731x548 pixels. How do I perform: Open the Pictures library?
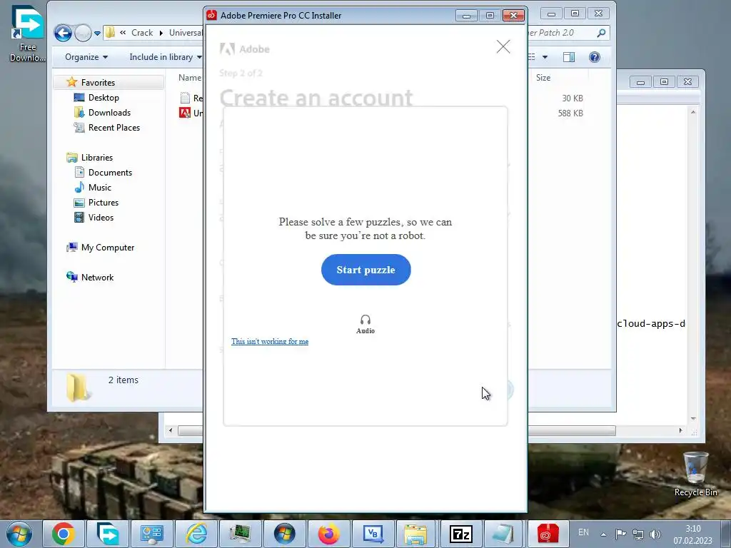103,202
